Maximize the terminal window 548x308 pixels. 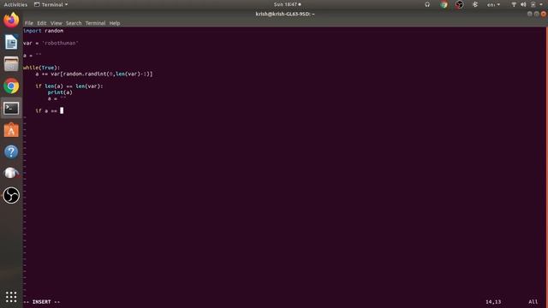[537, 14]
